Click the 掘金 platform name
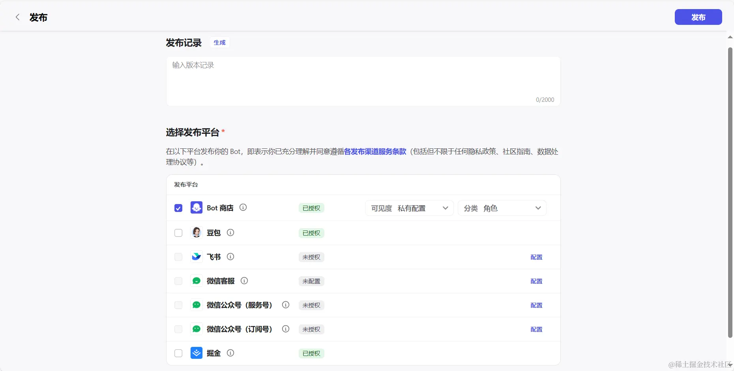This screenshot has width=734, height=371. [x=213, y=353]
